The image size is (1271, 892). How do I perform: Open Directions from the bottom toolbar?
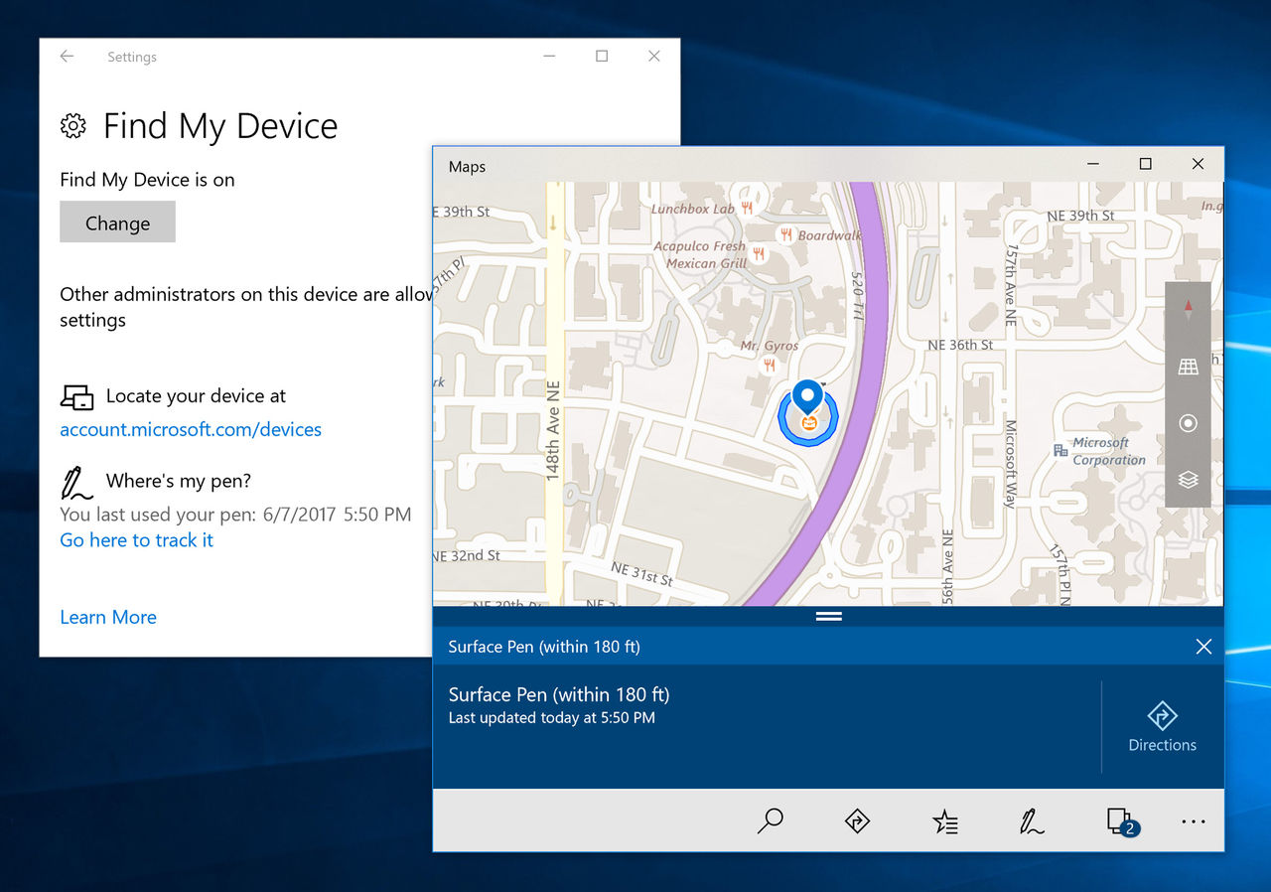[x=857, y=820]
